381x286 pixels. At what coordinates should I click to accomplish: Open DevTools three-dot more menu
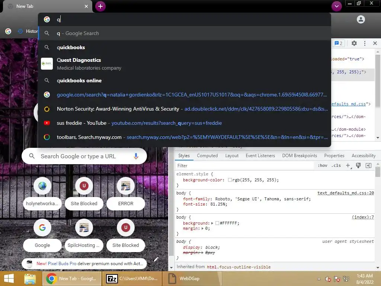click(365, 43)
